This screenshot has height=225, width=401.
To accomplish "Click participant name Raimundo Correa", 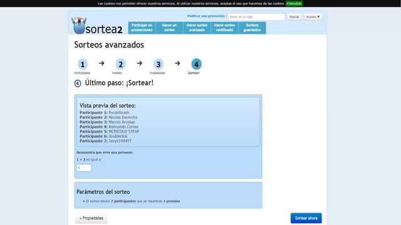I will pyautogui.click(x=123, y=127).
